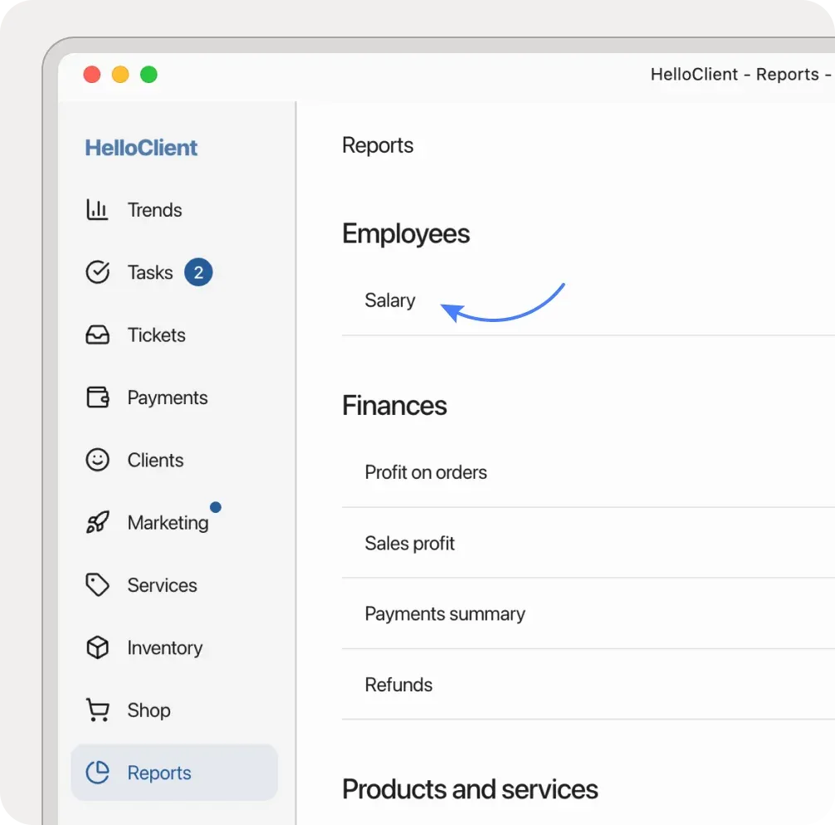This screenshot has width=835, height=825.
Task: Click the Services tag icon
Action: coord(98,585)
